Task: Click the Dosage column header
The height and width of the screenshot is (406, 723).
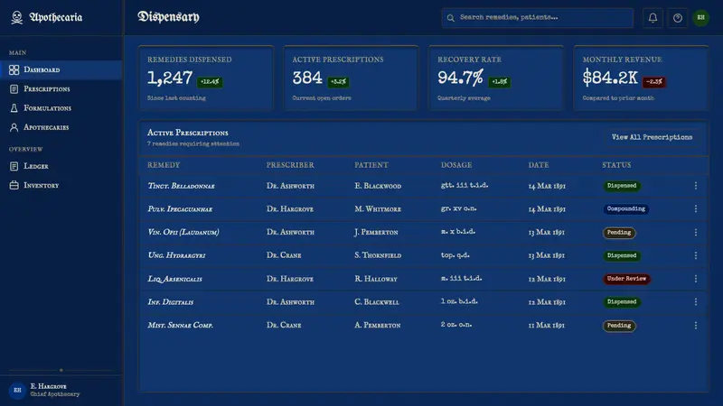Action: pyautogui.click(x=456, y=165)
